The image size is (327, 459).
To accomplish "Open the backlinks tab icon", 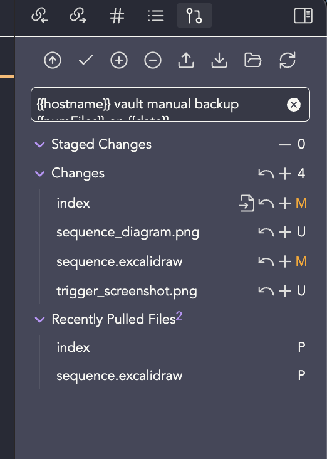I will pyautogui.click(x=39, y=16).
